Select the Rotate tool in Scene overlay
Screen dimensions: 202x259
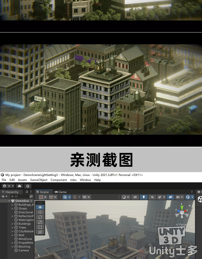pos(40,217)
